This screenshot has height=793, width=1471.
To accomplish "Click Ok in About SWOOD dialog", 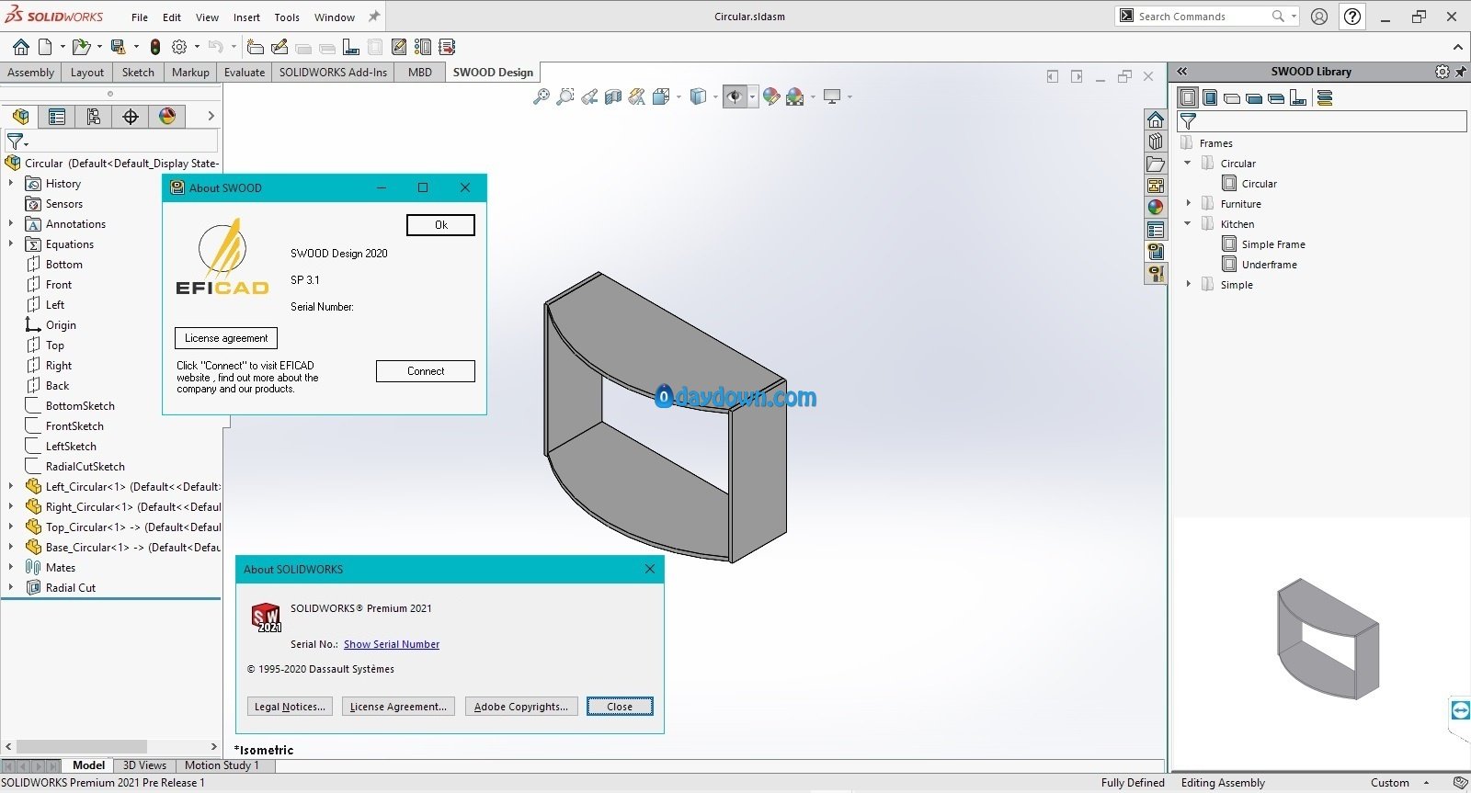I will (441, 225).
